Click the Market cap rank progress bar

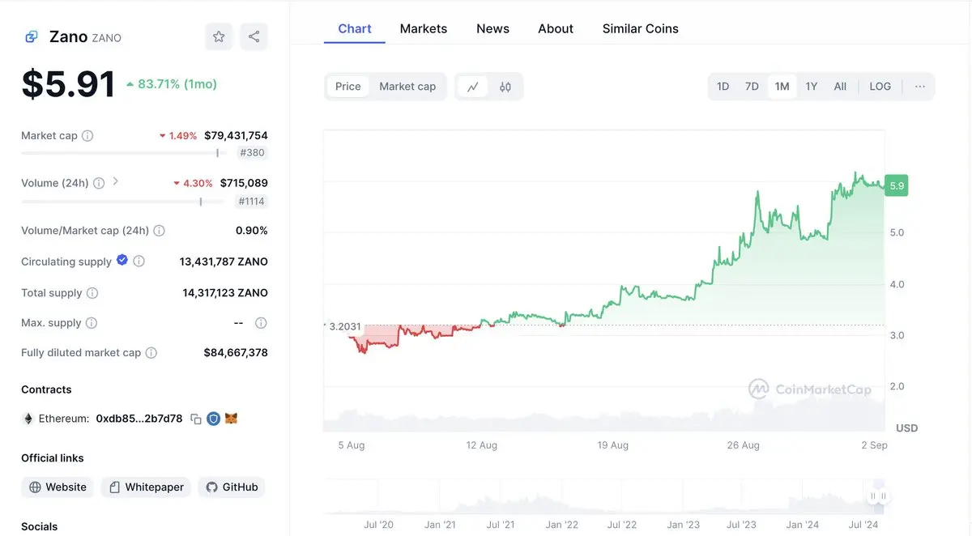click(125, 153)
